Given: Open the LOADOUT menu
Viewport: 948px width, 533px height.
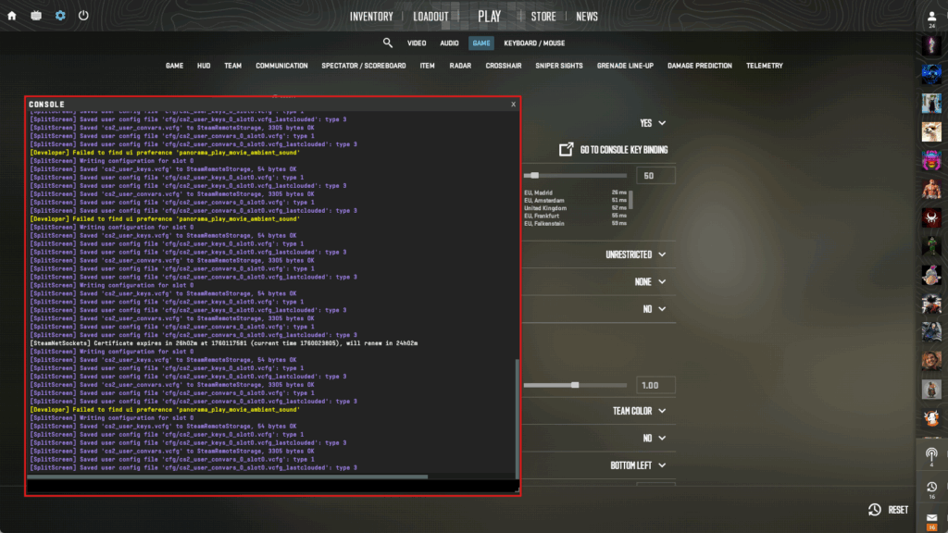Looking at the screenshot, I should tap(430, 17).
